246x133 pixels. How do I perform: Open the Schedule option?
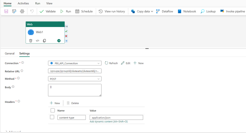pyautogui.click(x=84, y=11)
